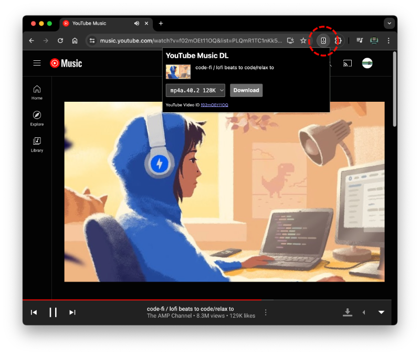This screenshot has width=420, height=355.
Task: Click the YouTube Music logo
Action: coord(66,63)
